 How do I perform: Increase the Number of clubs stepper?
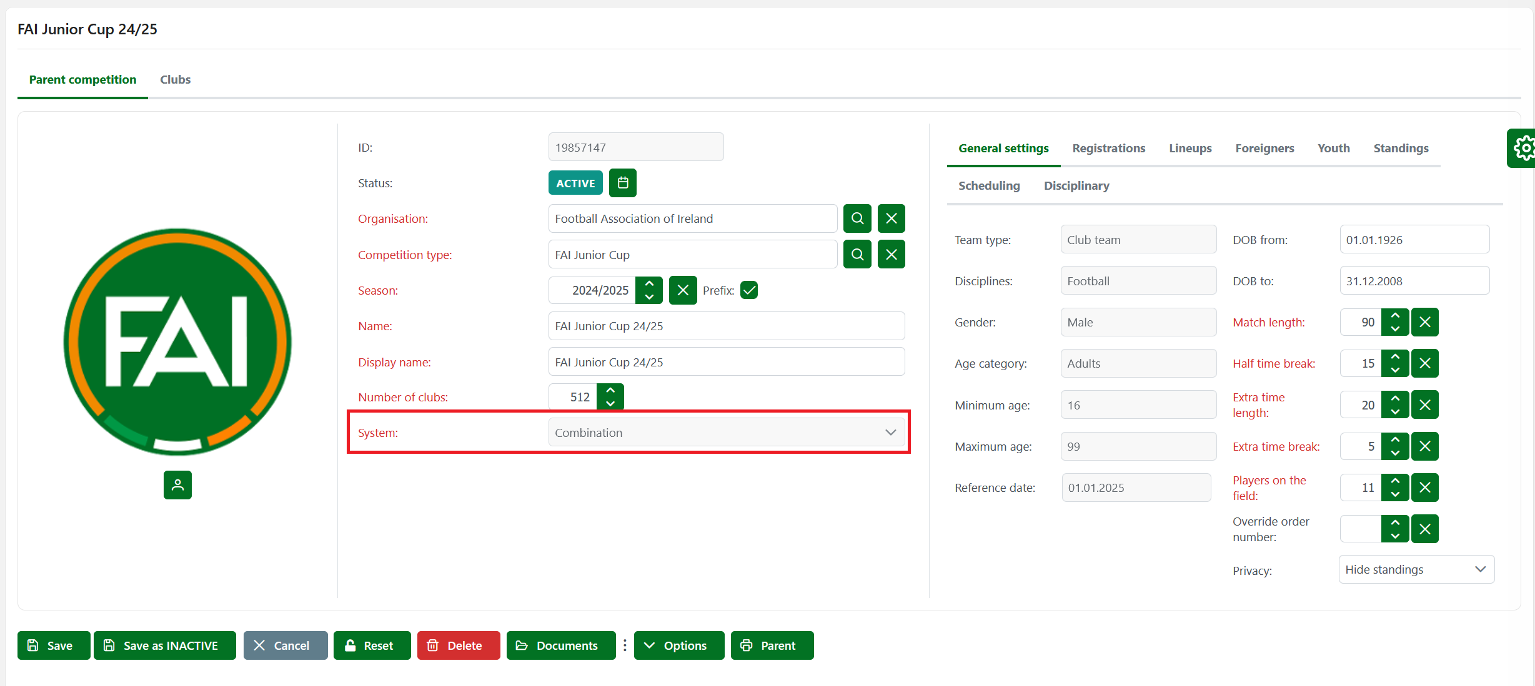[610, 390]
